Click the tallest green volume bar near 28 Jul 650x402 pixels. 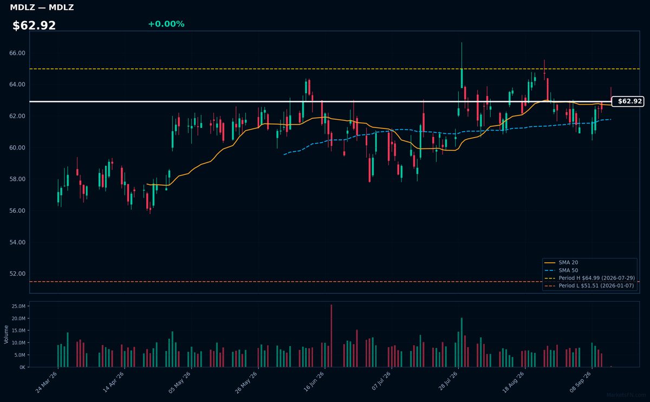[461, 342]
